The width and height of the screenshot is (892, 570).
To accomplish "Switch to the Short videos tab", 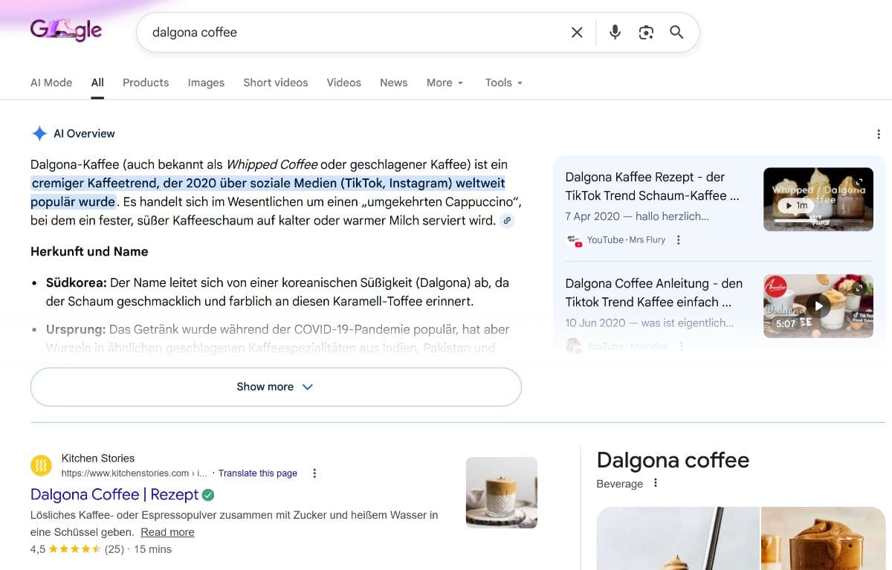I will [x=275, y=82].
